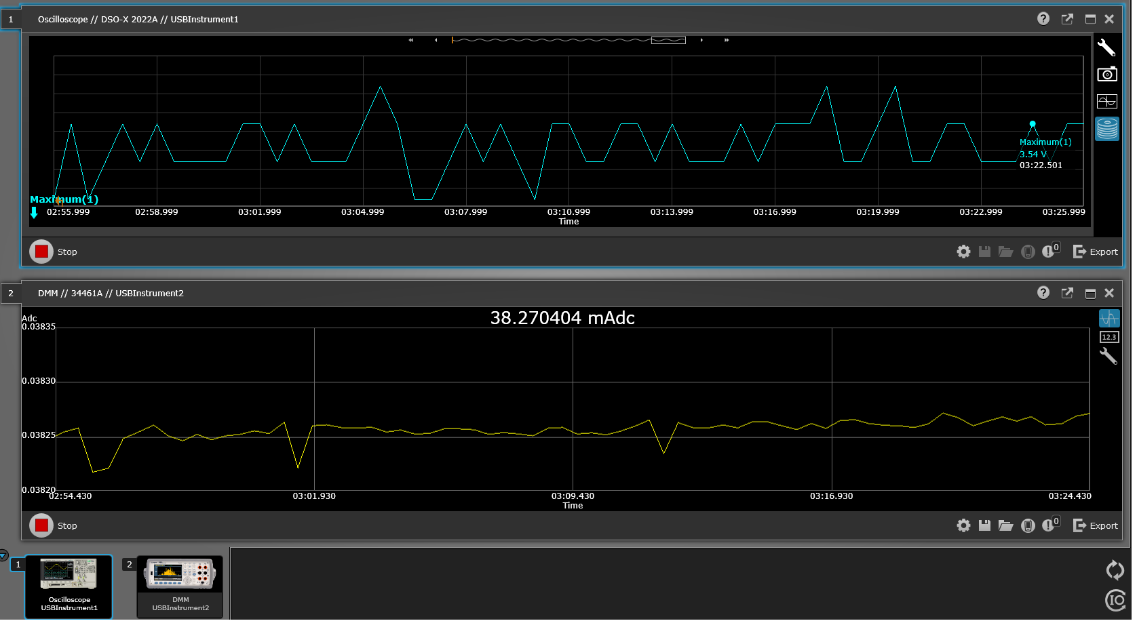Save DMM data with floppy icon

tap(984, 525)
